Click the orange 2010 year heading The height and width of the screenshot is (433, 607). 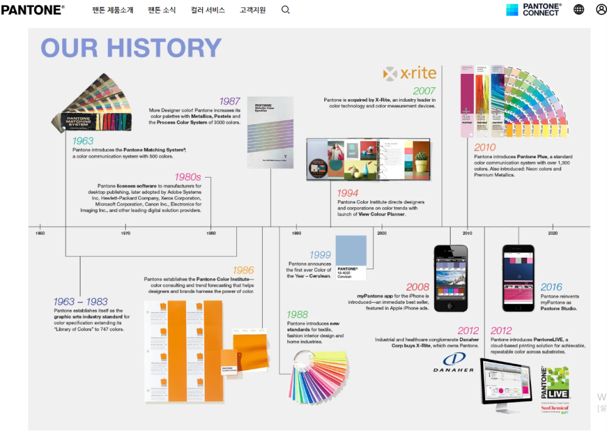pos(484,147)
